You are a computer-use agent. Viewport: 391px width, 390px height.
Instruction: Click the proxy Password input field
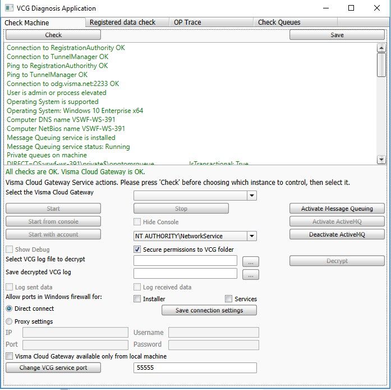tap(214, 345)
